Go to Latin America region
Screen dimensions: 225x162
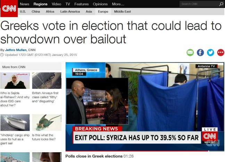[x=70, y=11]
